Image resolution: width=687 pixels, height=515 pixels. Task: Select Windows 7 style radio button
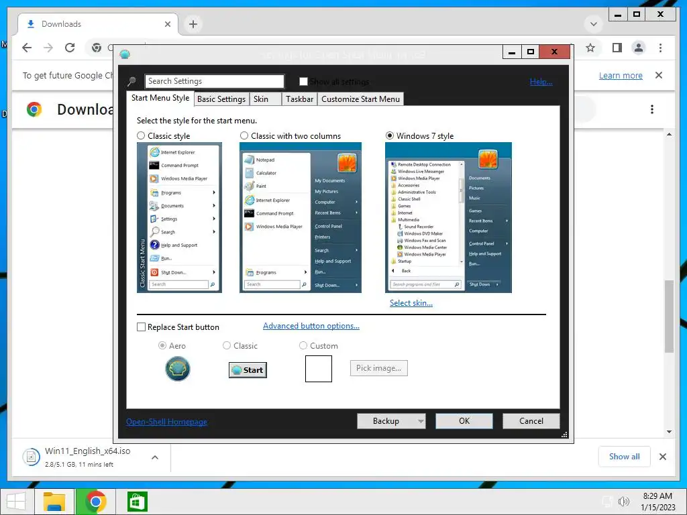(x=390, y=135)
